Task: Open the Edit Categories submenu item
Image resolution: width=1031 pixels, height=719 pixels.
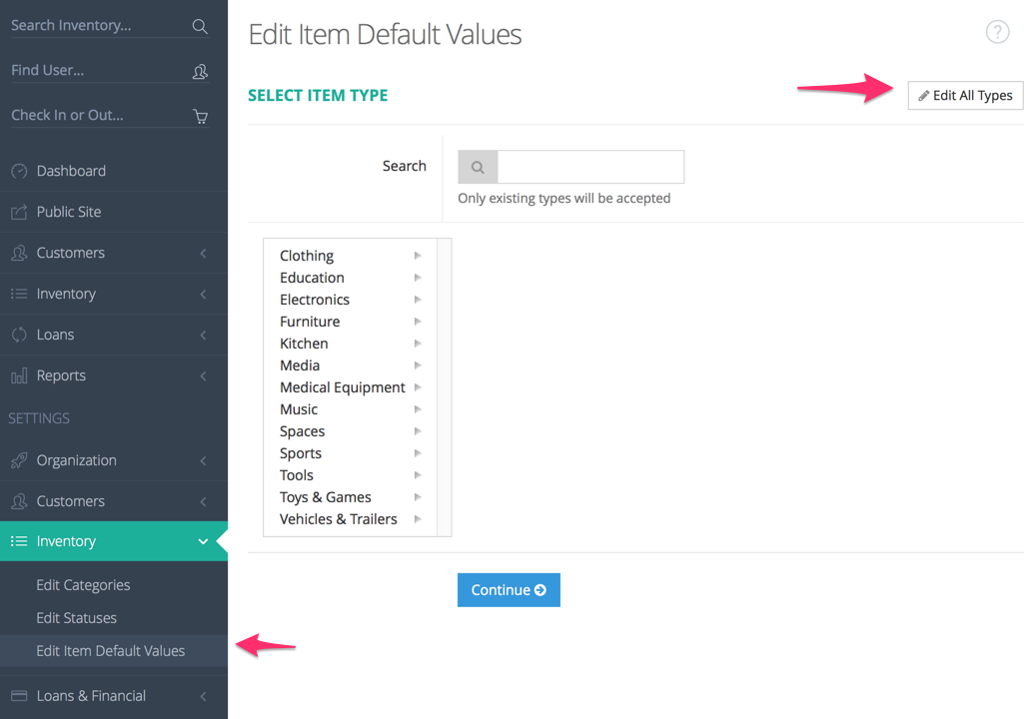Action: click(x=83, y=585)
